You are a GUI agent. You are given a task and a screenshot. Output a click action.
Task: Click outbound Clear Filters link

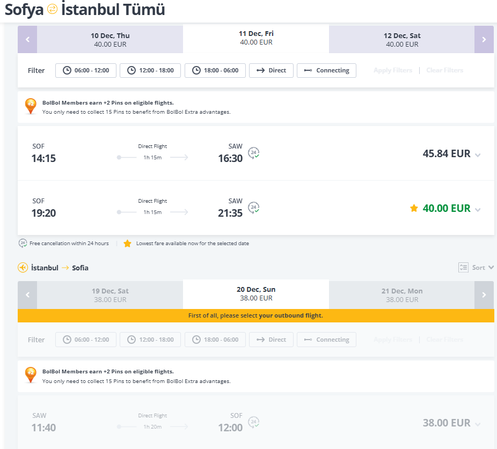pos(445,70)
